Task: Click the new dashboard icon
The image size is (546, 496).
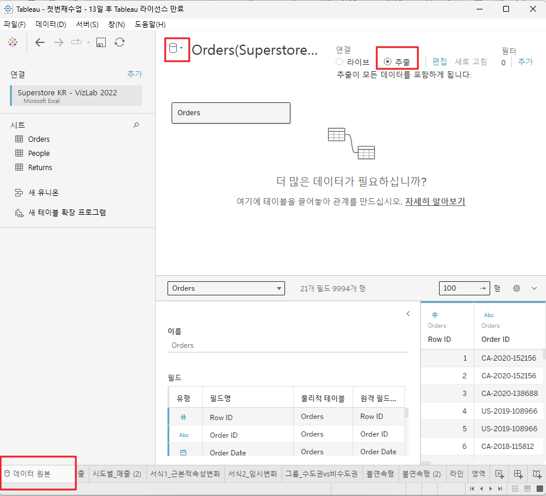Action: [518, 474]
